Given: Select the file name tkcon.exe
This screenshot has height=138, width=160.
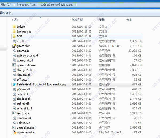Looking at the screenshot, I should pyautogui.click(x=23, y=113).
